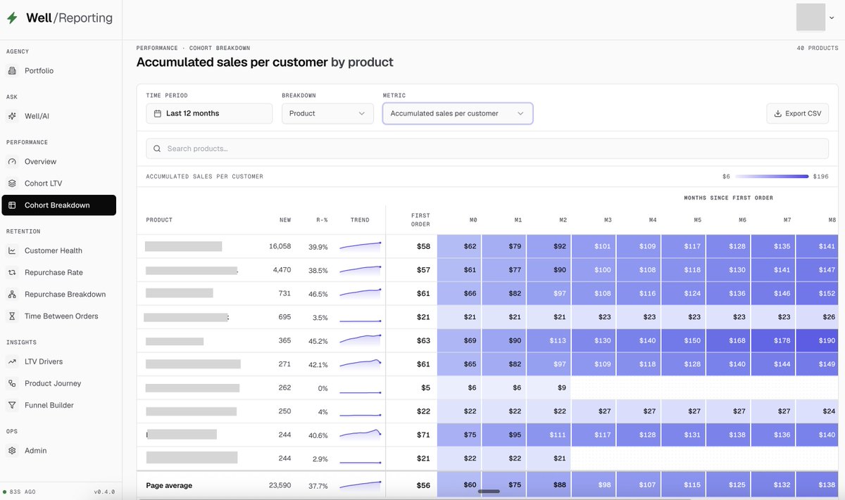Open the Product Journey page
This screenshot has width=845, height=500.
pos(59,383)
